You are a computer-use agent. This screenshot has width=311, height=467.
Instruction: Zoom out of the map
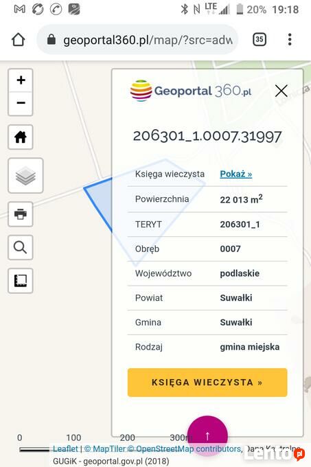point(21,103)
